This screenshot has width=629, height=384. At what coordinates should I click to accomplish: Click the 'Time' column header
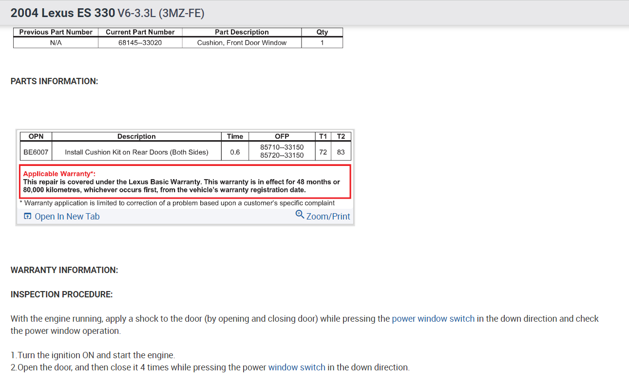coord(235,136)
